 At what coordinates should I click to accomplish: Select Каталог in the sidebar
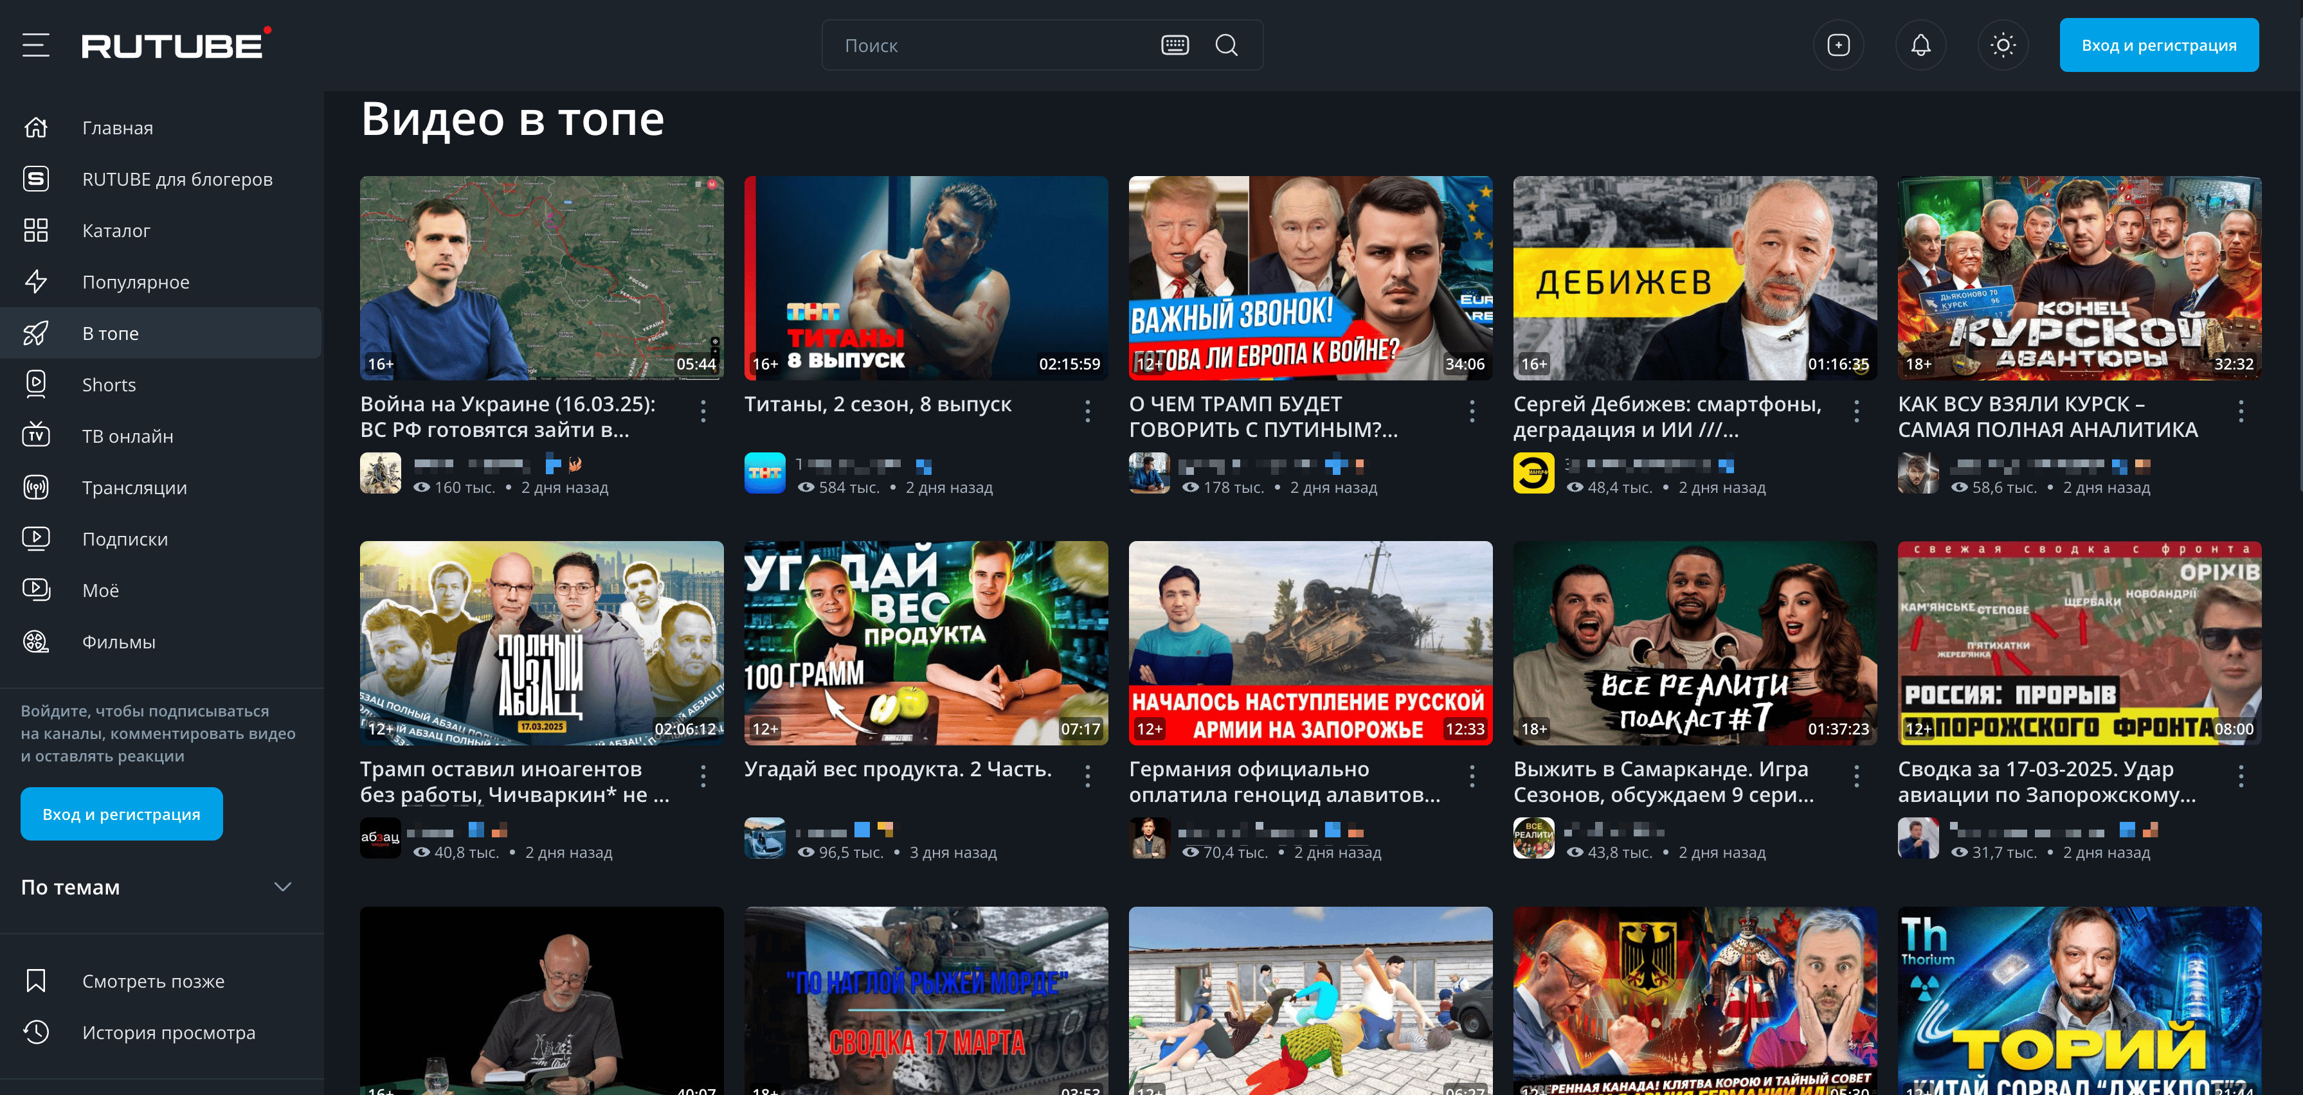[x=115, y=231]
